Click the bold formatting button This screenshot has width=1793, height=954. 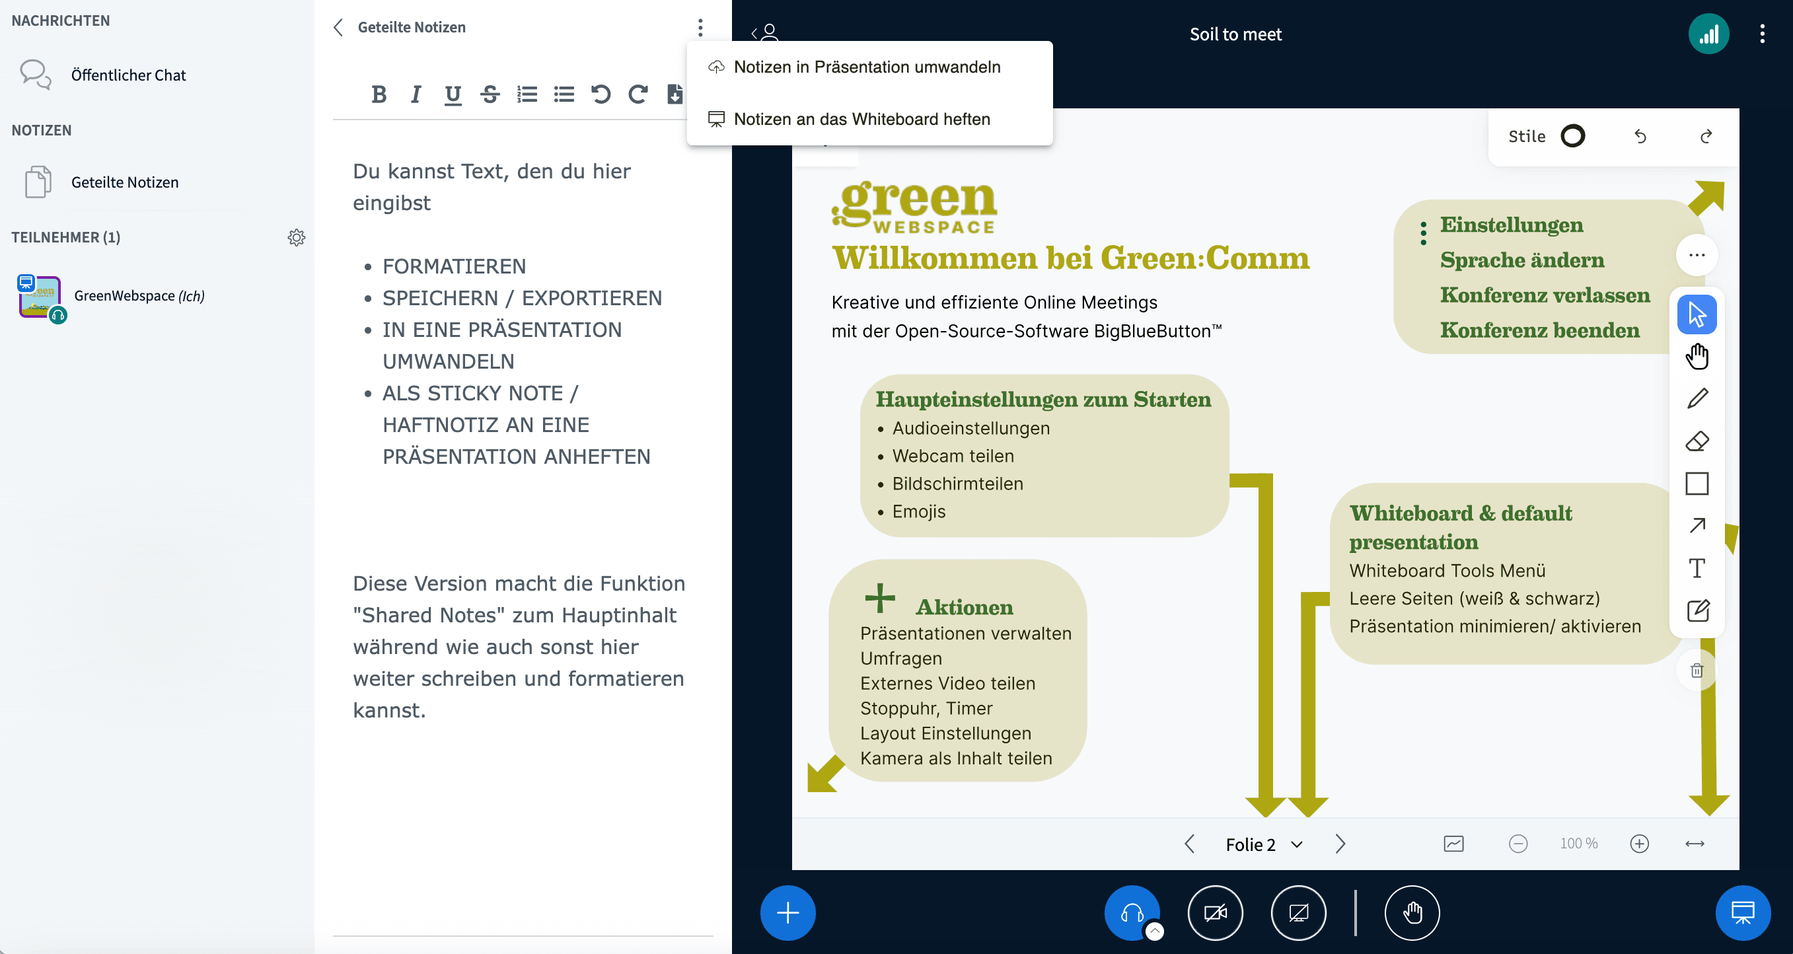pos(379,94)
